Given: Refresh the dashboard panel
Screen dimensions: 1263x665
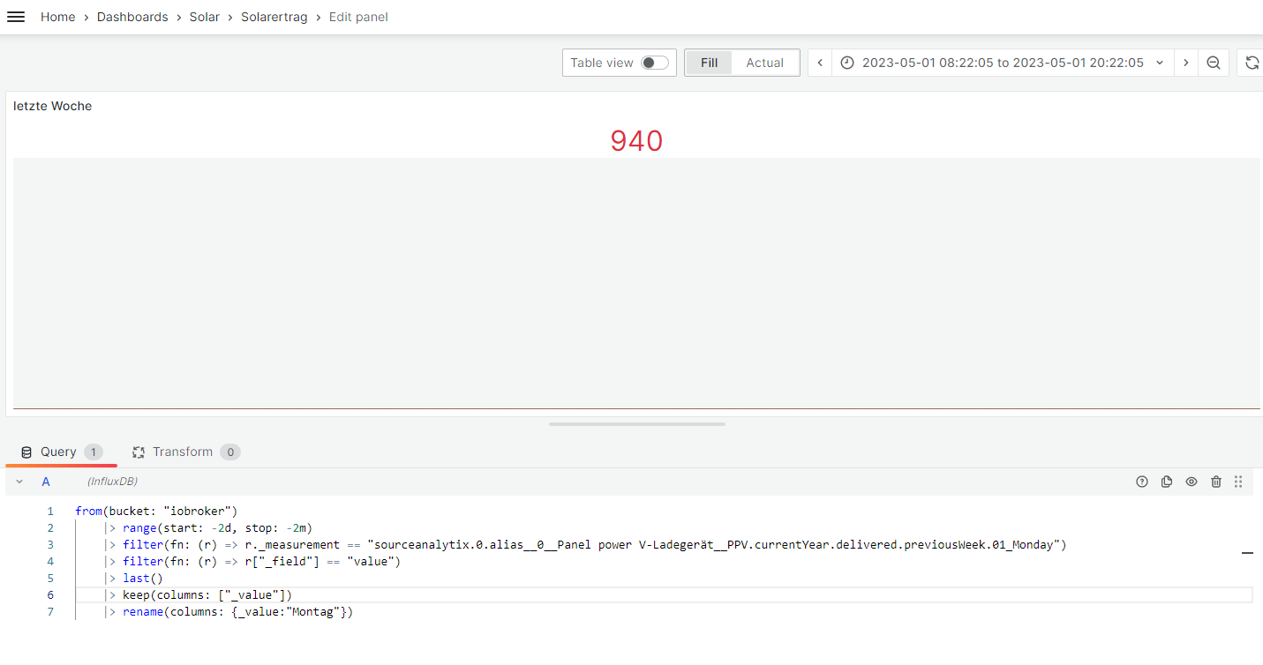Looking at the screenshot, I should click(x=1252, y=63).
